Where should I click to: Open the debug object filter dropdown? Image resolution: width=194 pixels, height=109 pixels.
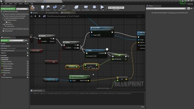click(x=116, y=8)
